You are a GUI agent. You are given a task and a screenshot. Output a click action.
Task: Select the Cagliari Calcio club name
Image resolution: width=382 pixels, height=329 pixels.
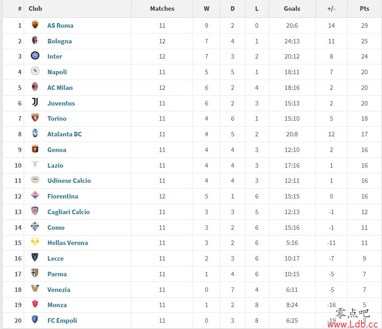tap(68, 212)
